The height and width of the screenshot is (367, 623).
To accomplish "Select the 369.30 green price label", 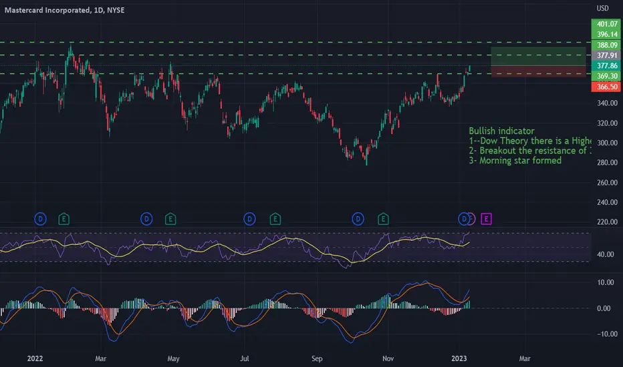I will point(606,76).
